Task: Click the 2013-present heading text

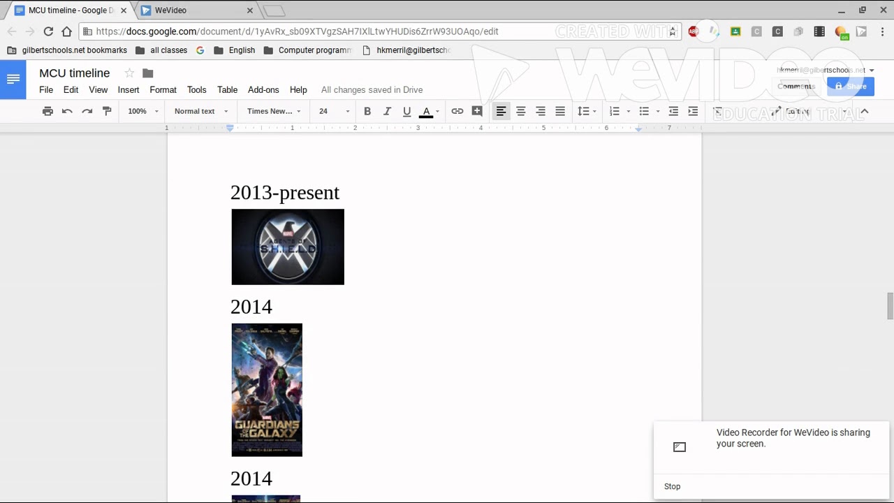Action: tap(285, 193)
